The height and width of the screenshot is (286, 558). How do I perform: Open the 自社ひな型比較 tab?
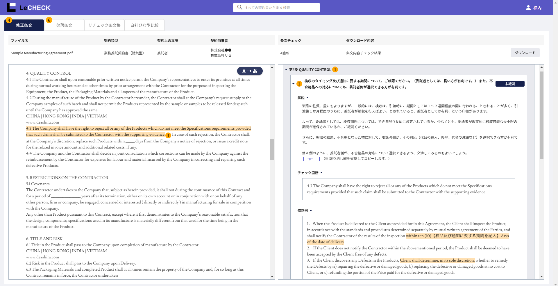(144, 25)
